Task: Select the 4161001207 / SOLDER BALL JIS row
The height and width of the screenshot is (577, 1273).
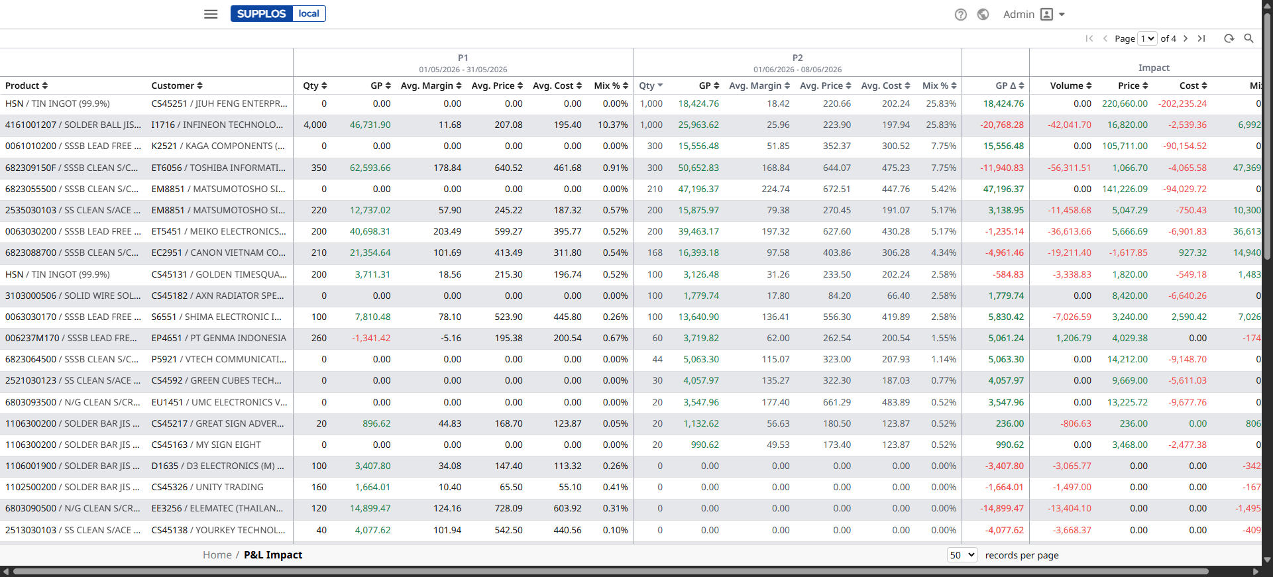Action: 631,125
